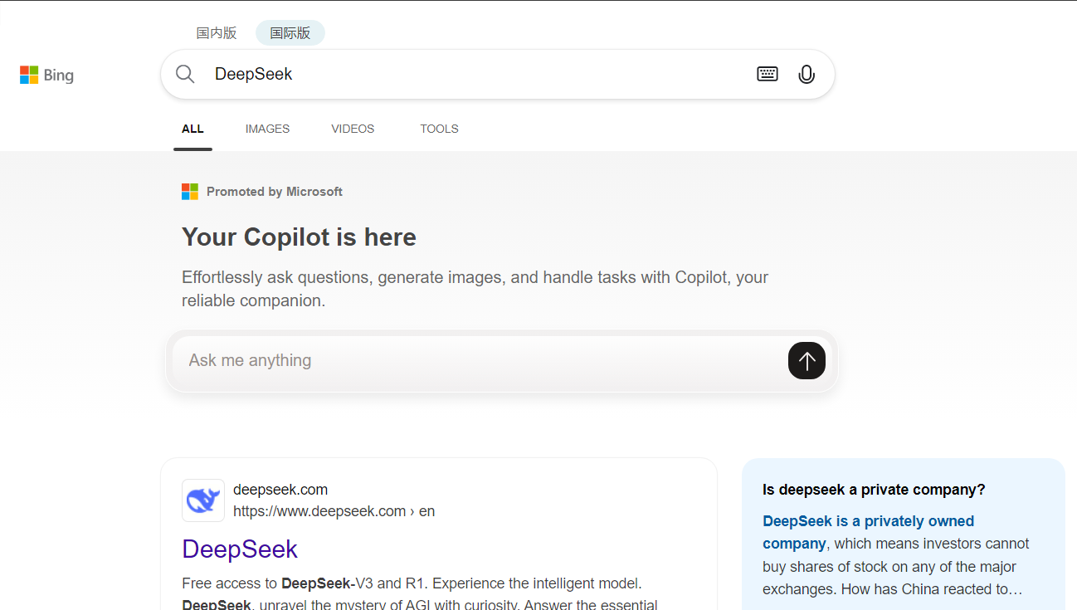The width and height of the screenshot is (1077, 610).
Task: Click the DeepSeek whale favicon
Action: (203, 500)
